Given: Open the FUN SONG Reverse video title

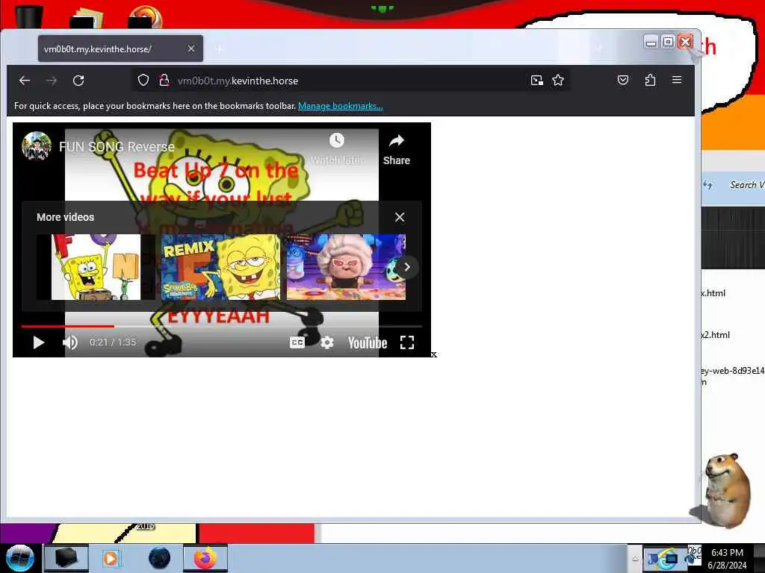Looking at the screenshot, I should (117, 147).
